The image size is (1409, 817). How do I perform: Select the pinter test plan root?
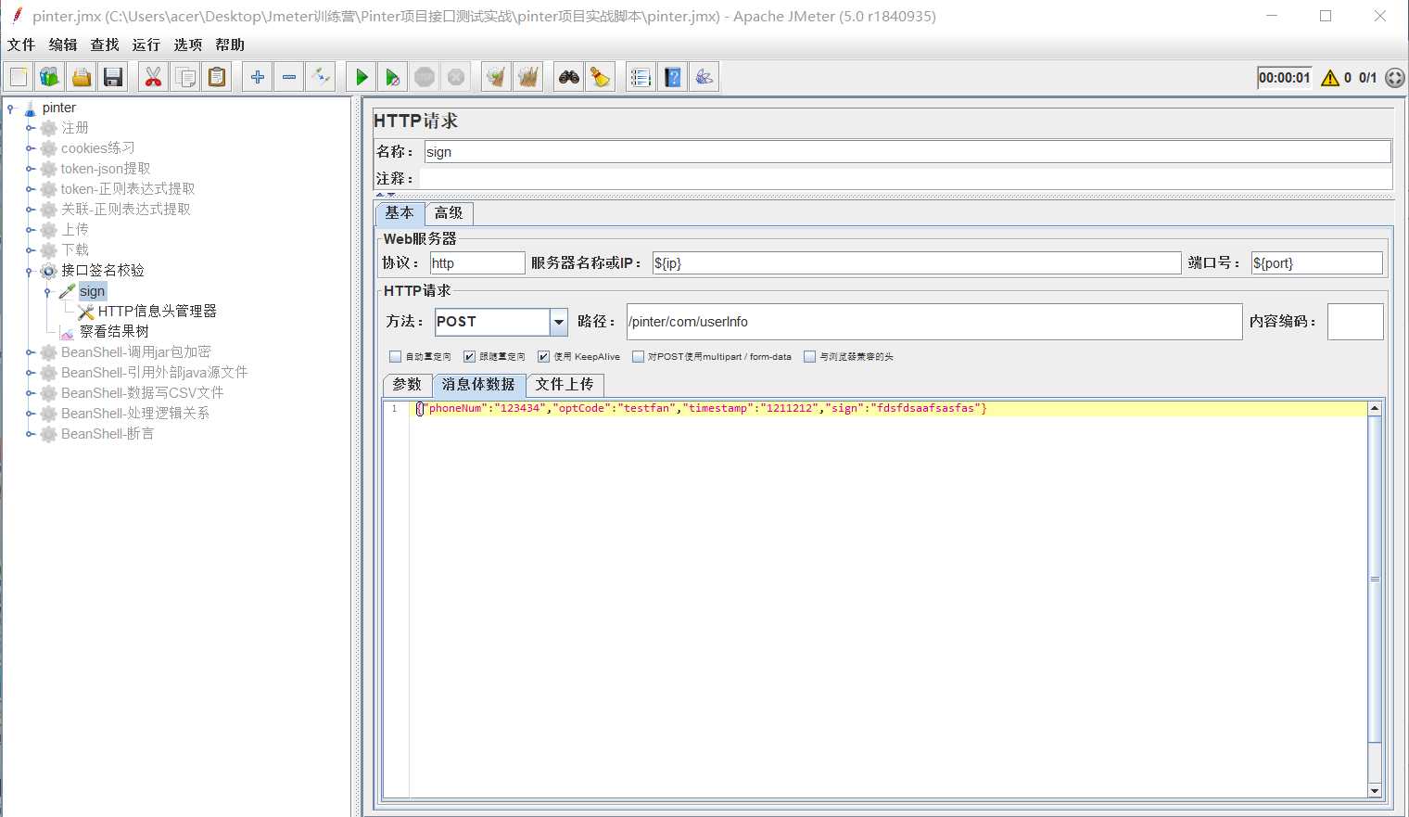[58, 108]
